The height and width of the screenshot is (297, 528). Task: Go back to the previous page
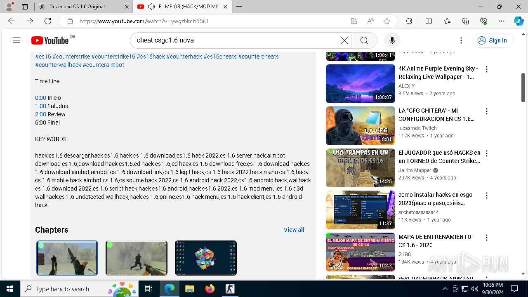[12, 21]
